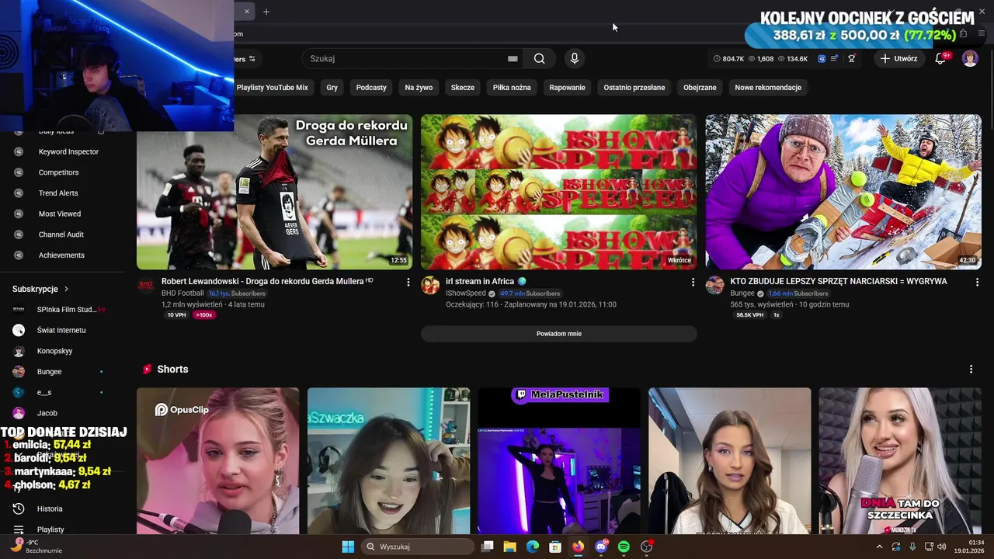Click IShowSpeed channel avatar

430,285
